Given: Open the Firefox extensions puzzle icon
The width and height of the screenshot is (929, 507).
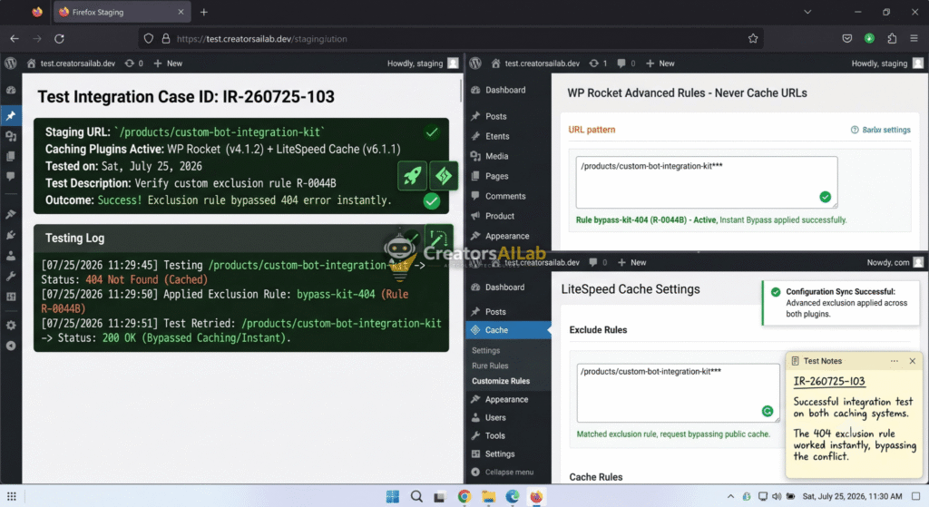Looking at the screenshot, I should [x=892, y=38].
